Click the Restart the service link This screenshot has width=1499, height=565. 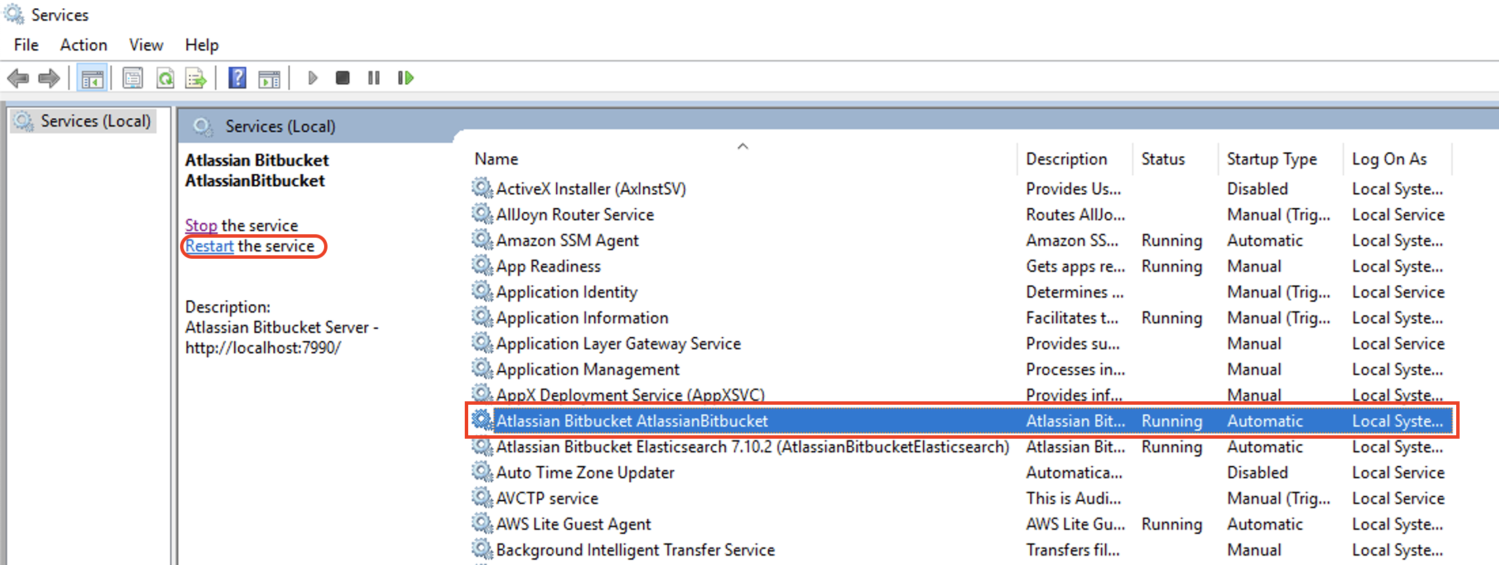209,246
